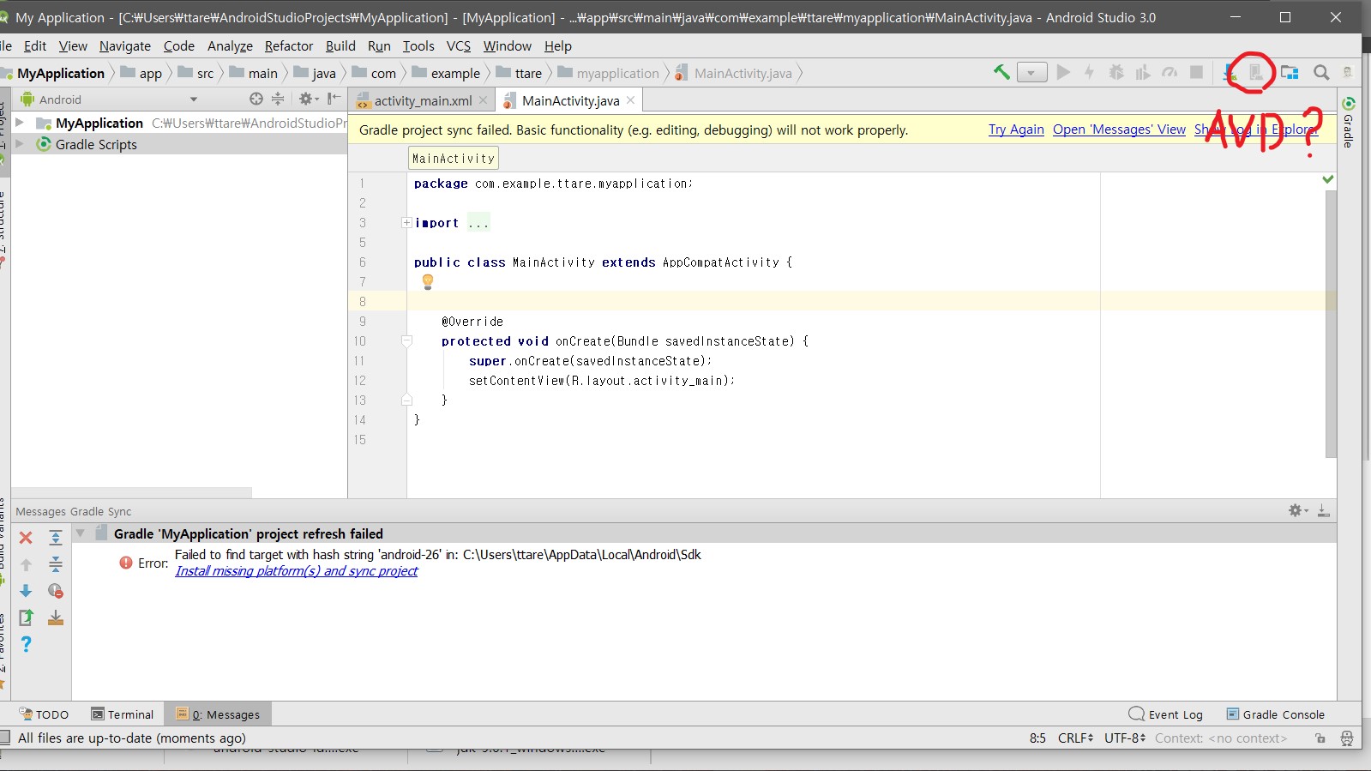The height and width of the screenshot is (771, 1371).
Task: Click the editor vertical scrollbar
Action: point(1331,323)
